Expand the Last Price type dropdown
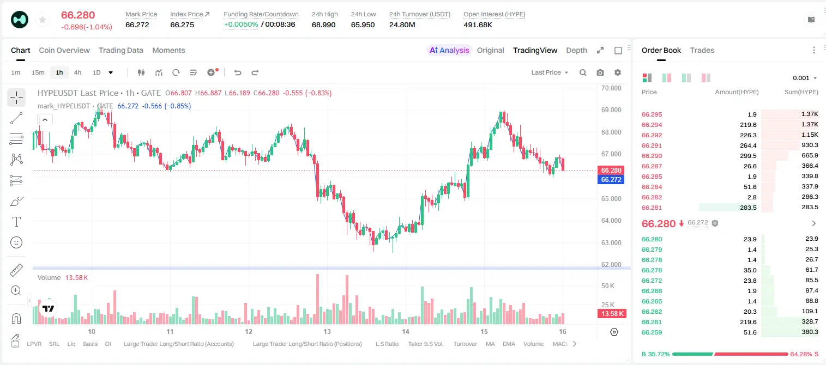826x365 pixels. pyautogui.click(x=550, y=72)
